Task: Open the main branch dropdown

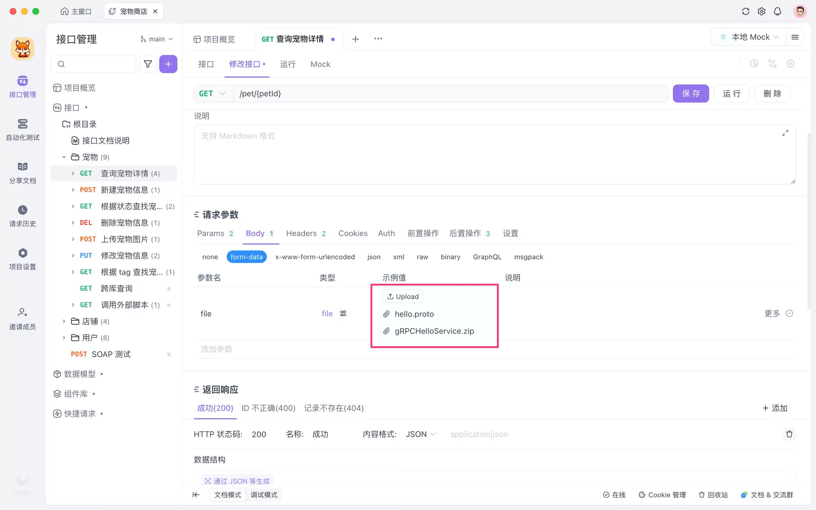Action: (157, 39)
